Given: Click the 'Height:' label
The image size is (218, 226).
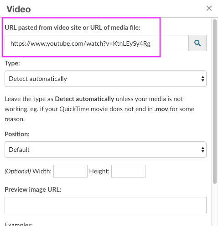Looking at the screenshot, I should [99, 171].
